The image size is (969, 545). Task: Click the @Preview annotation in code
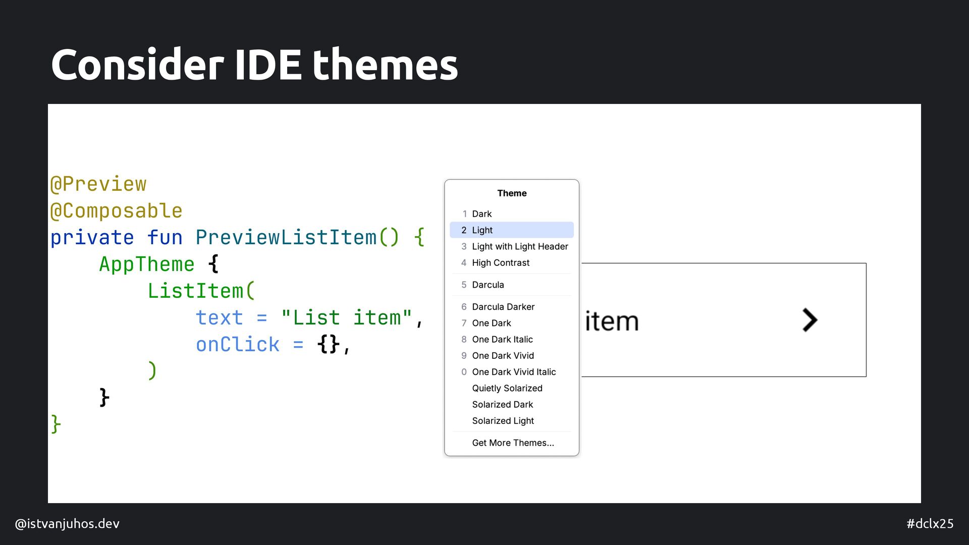[x=98, y=184]
